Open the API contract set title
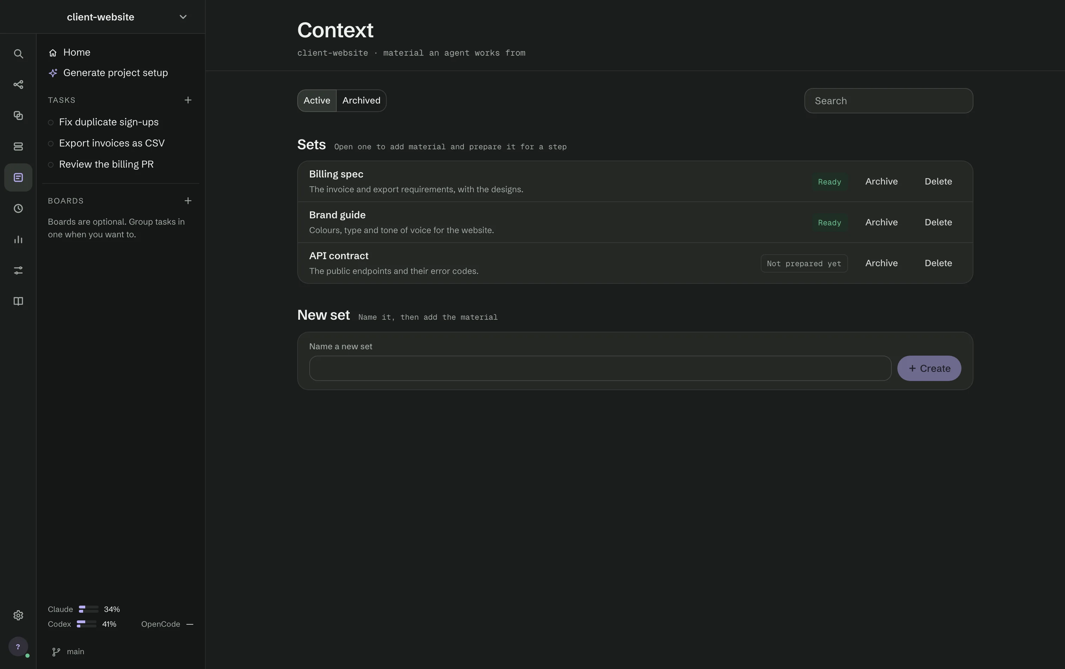This screenshot has width=1065, height=669. (x=339, y=256)
